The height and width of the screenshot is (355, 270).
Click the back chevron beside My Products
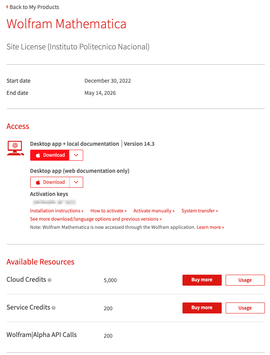pos(7,7)
